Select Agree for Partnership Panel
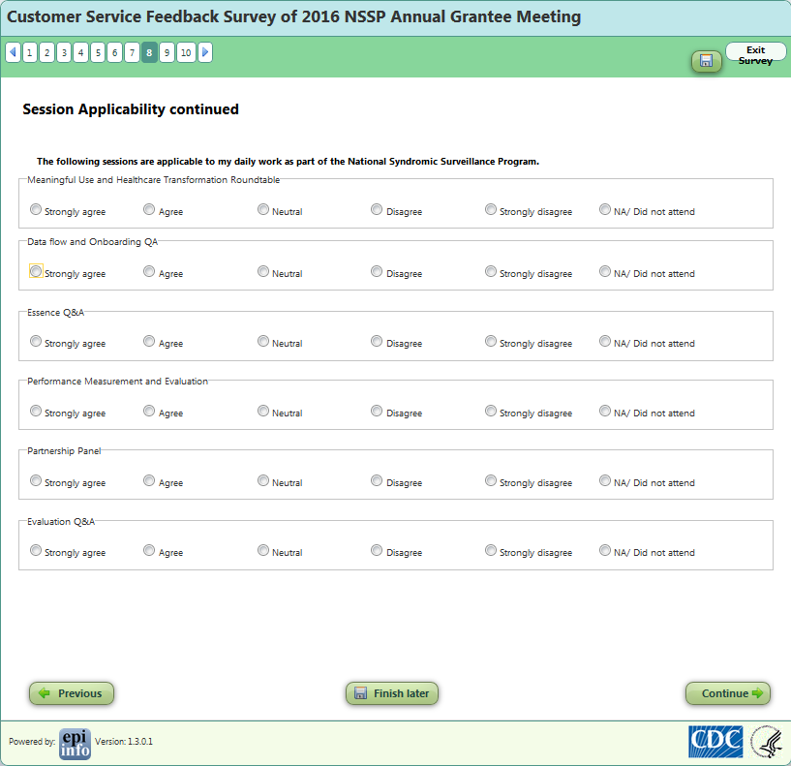 click(149, 480)
